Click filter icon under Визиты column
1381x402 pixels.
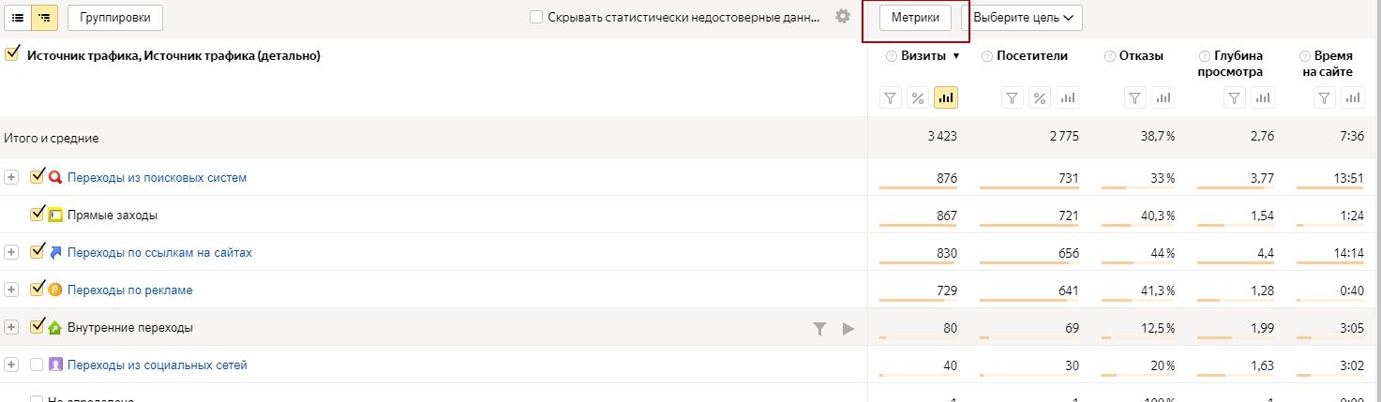[x=891, y=97]
